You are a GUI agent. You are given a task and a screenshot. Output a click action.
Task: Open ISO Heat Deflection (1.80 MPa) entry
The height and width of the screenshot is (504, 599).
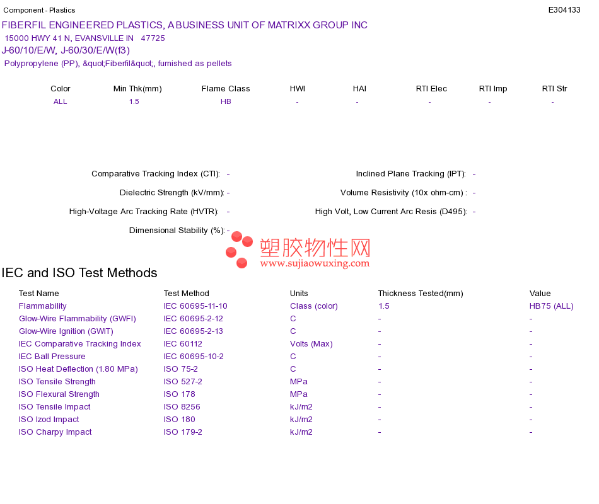click(x=78, y=369)
